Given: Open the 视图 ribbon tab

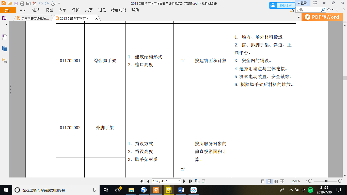Looking at the screenshot, I should click(49, 10).
